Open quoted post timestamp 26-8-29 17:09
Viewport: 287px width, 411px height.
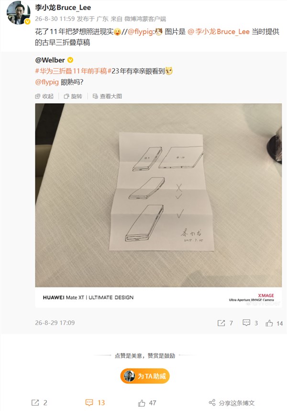click(x=55, y=323)
